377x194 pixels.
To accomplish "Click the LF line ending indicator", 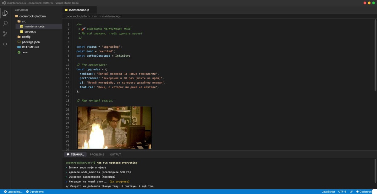I will pyautogui.click(x=351, y=191).
